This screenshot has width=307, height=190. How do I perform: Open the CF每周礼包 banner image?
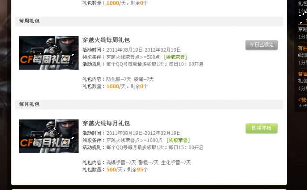[x=49, y=53]
